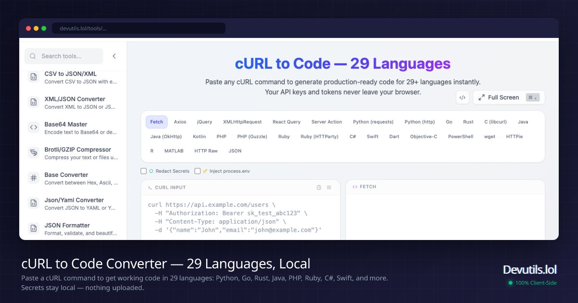Switch to the Swift tab

pos(373,137)
